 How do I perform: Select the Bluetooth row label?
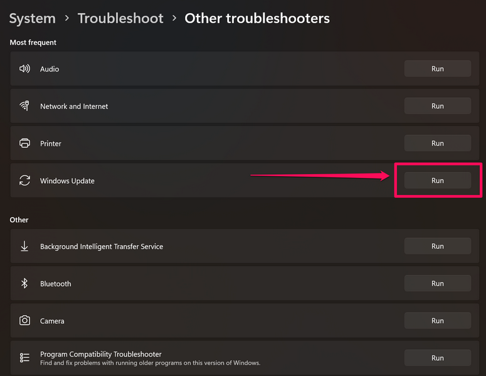[56, 284]
